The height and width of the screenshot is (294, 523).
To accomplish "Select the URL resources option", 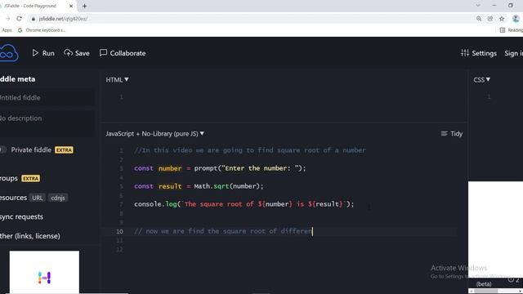I will click(x=37, y=198).
